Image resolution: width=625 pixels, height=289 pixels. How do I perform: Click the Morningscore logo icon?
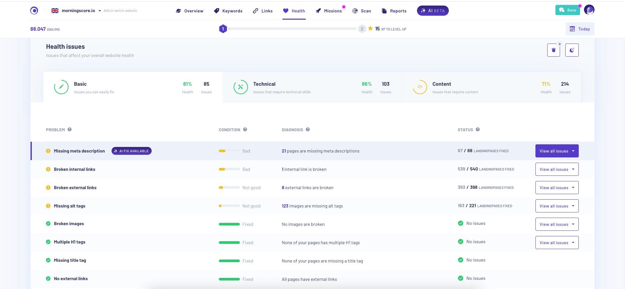[34, 10]
